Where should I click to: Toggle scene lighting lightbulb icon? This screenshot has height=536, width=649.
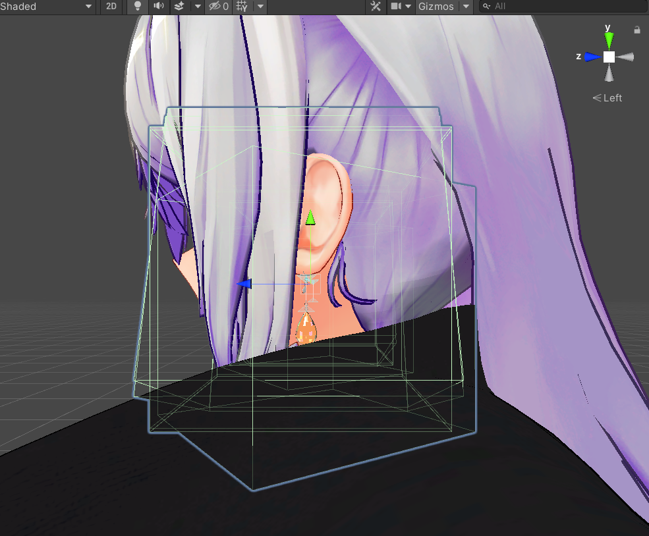click(138, 6)
